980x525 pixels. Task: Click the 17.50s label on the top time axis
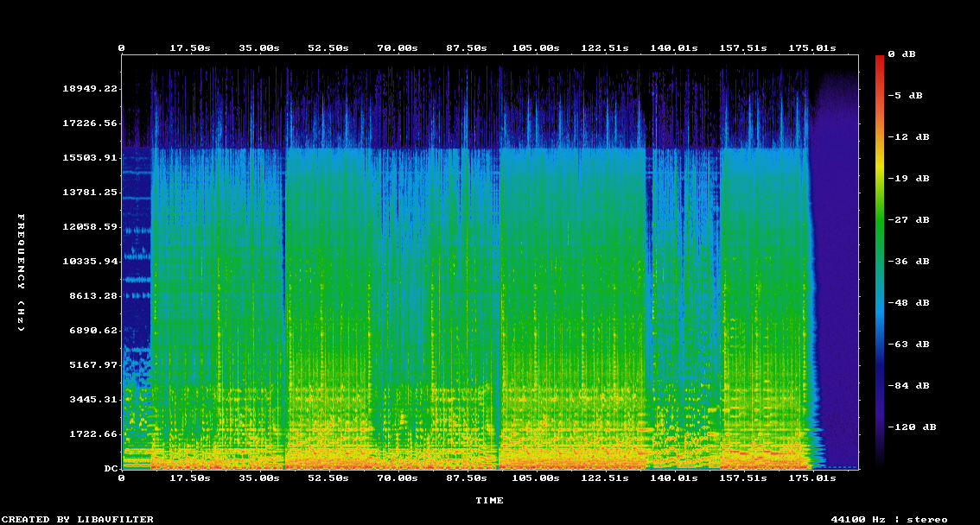pyautogui.click(x=189, y=47)
